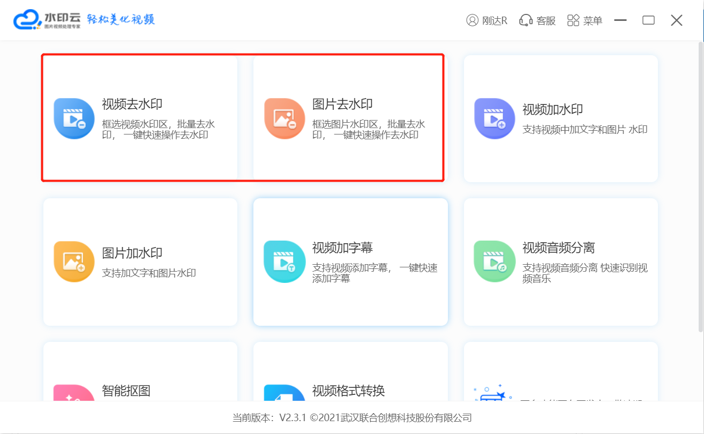Screen dimensions: 704x434
Task: Click the 水印云 cloud logo
Action: (x=27, y=20)
